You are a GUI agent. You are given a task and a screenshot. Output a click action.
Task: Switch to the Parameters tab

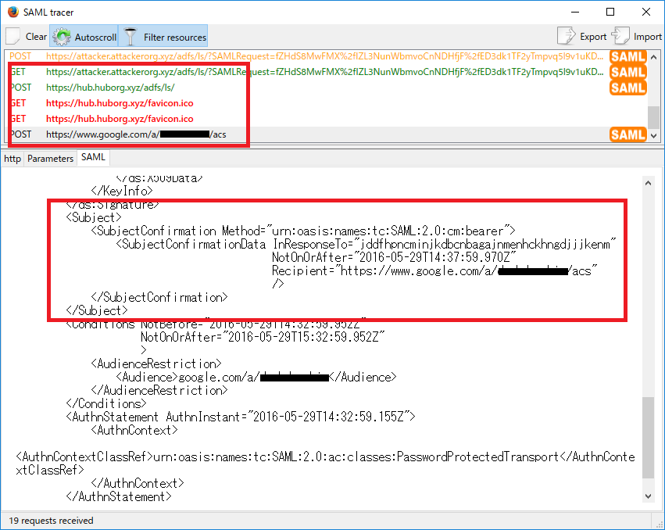click(51, 159)
